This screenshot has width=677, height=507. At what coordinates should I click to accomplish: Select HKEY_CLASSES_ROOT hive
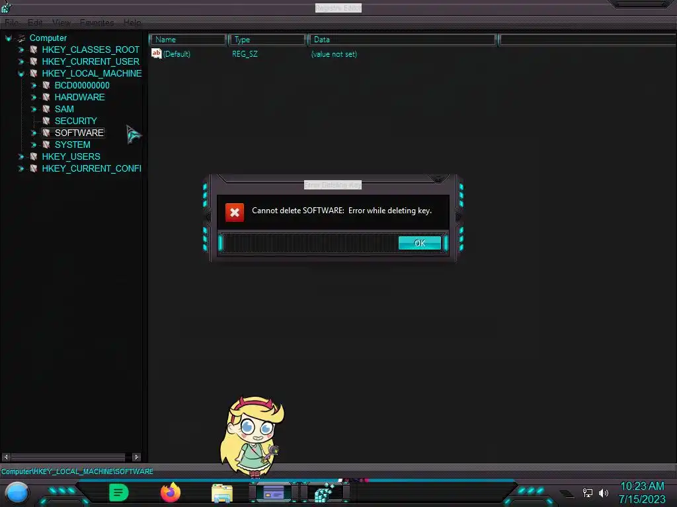coord(91,50)
